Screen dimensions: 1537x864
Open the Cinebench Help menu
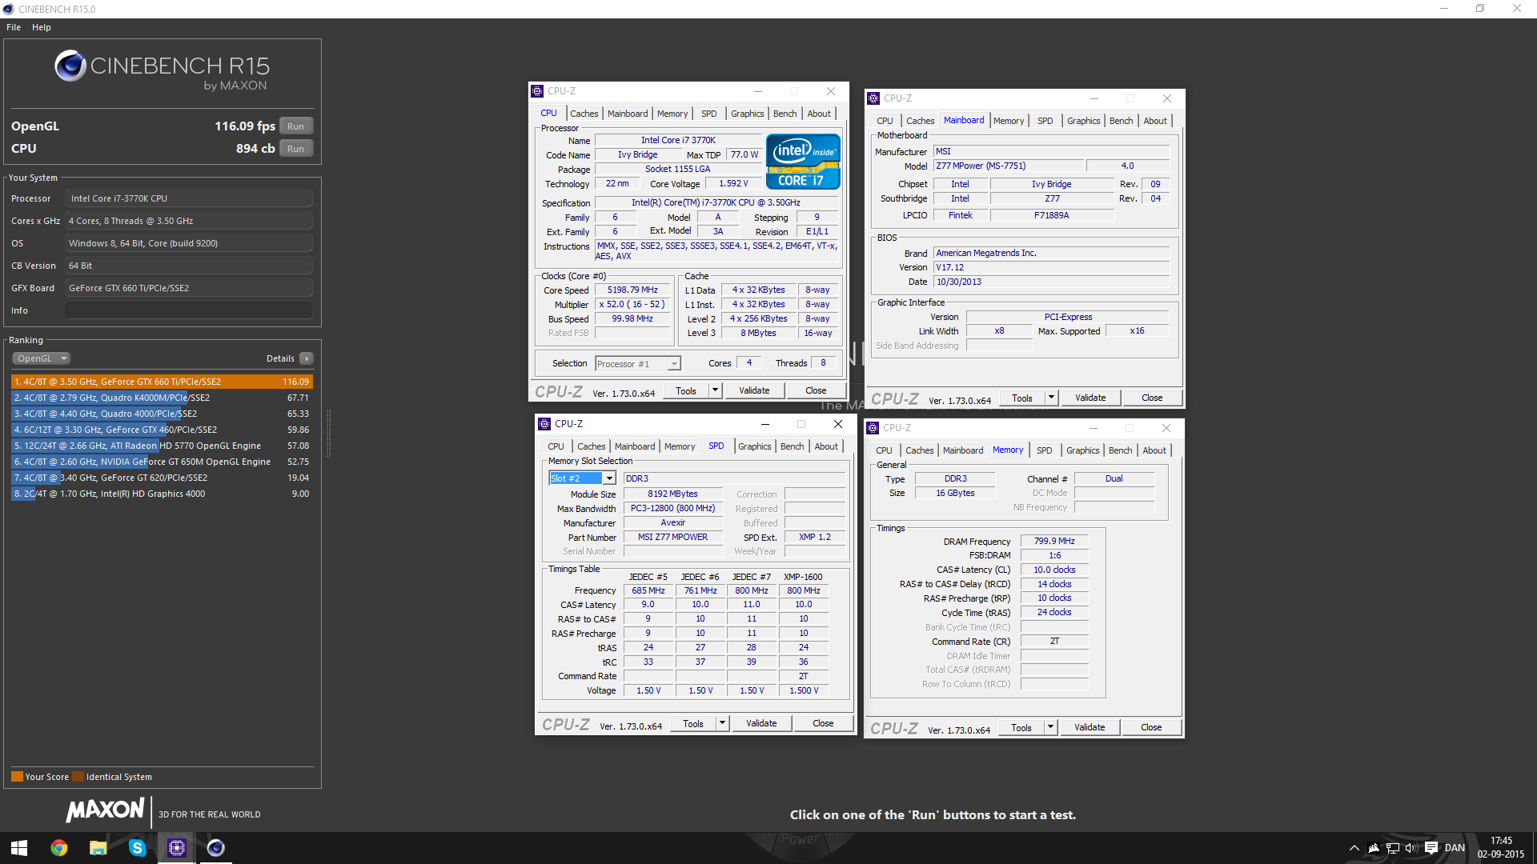(x=42, y=27)
